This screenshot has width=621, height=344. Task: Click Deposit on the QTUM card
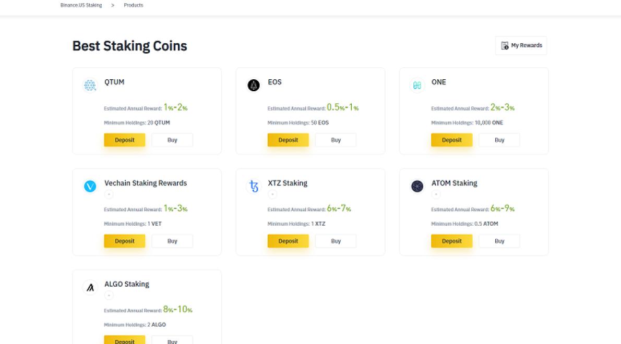point(124,140)
